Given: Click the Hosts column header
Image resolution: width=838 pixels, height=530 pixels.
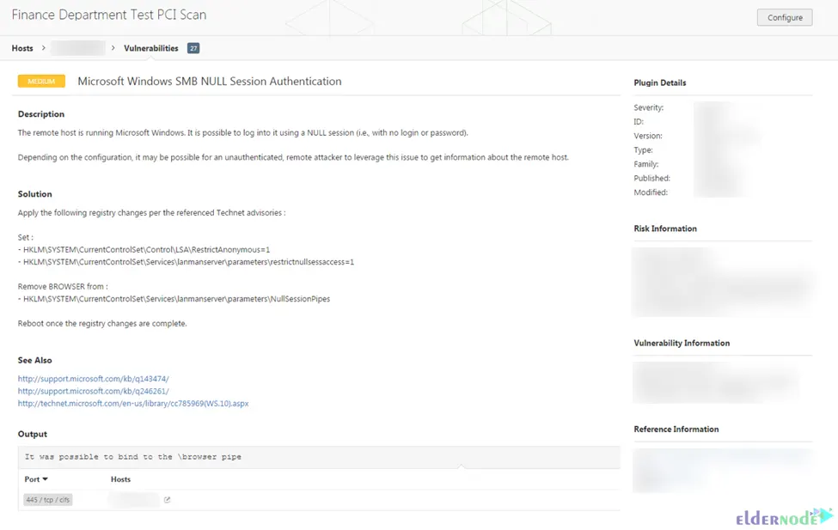Looking at the screenshot, I should click(x=121, y=479).
